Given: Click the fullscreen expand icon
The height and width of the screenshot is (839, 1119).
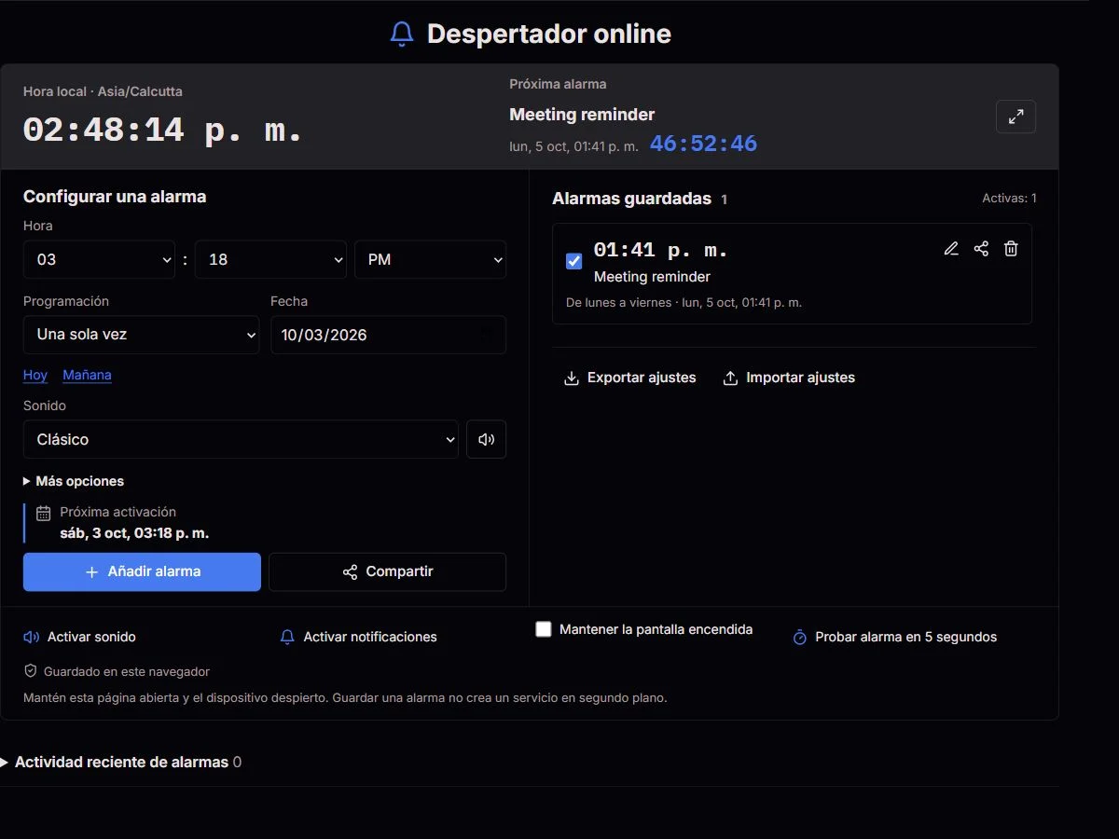Looking at the screenshot, I should (x=1015, y=117).
